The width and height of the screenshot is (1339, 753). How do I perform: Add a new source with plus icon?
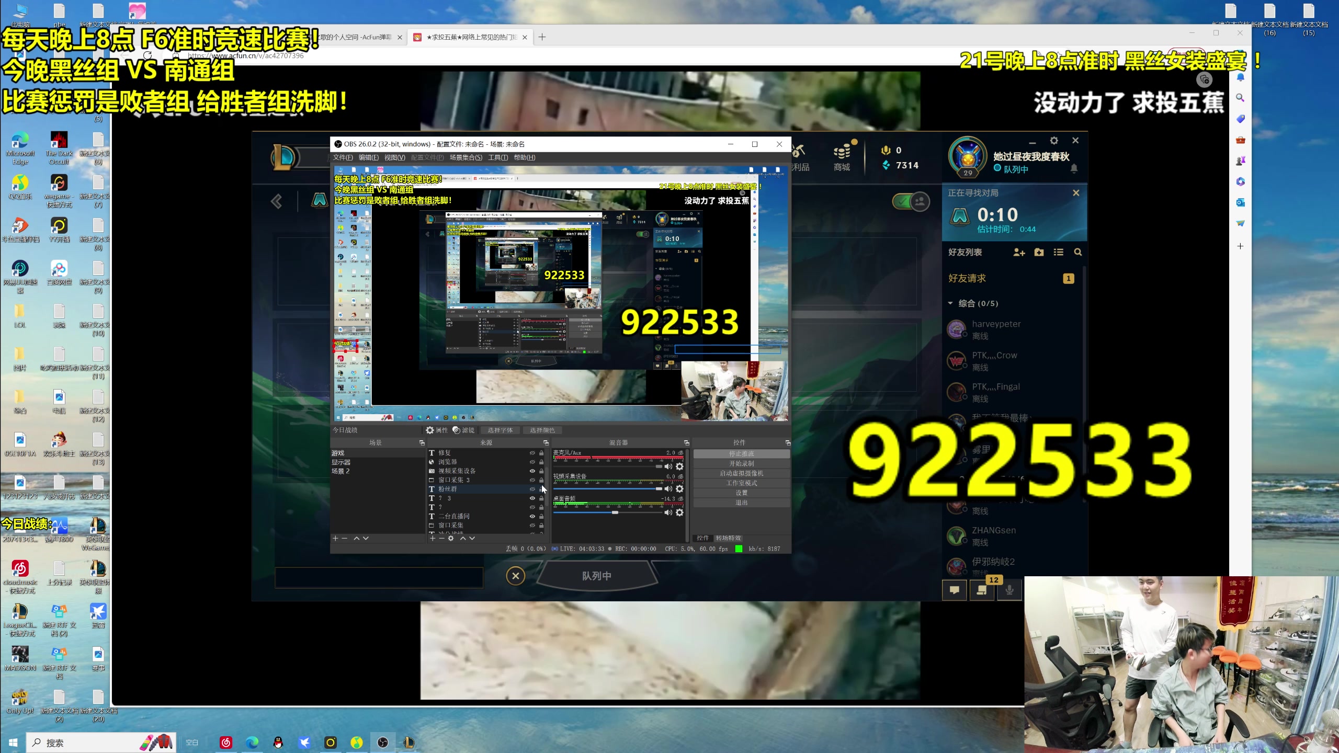tap(433, 538)
